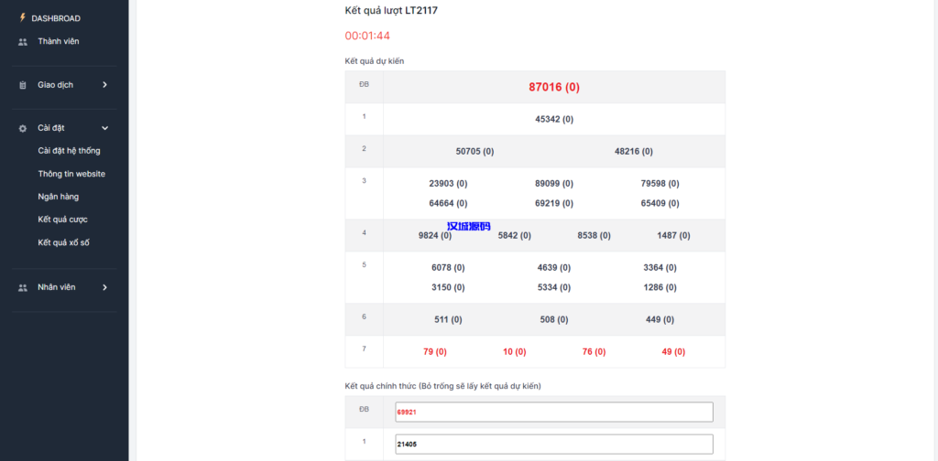The image size is (938, 461).
Task: Click the countdown timer 00:01:44
Action: [367, 36]
